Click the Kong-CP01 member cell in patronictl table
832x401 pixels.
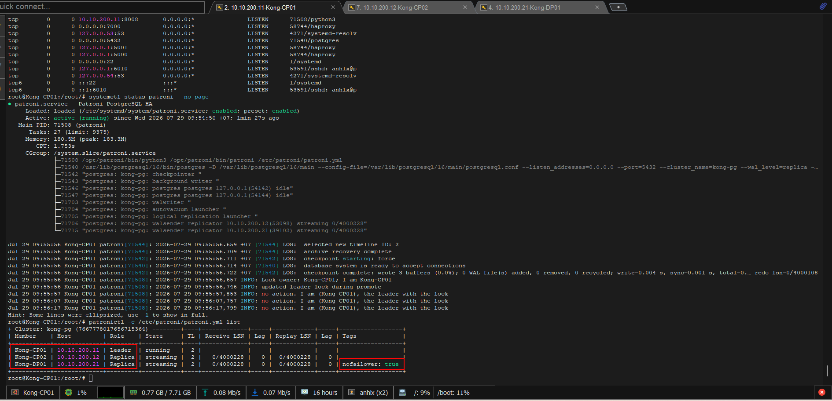pos(30,350)
